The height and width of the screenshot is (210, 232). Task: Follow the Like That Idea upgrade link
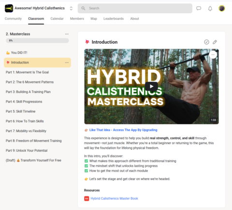(123, 130)
